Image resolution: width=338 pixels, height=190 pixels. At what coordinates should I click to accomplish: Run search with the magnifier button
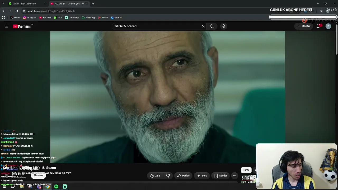[212, 26]
